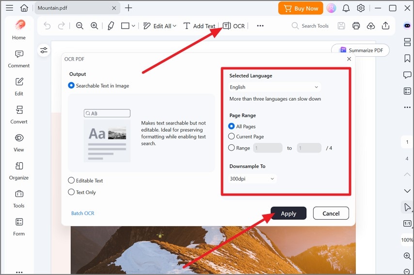Choose the Add Text tool

(x=199, y=26)
